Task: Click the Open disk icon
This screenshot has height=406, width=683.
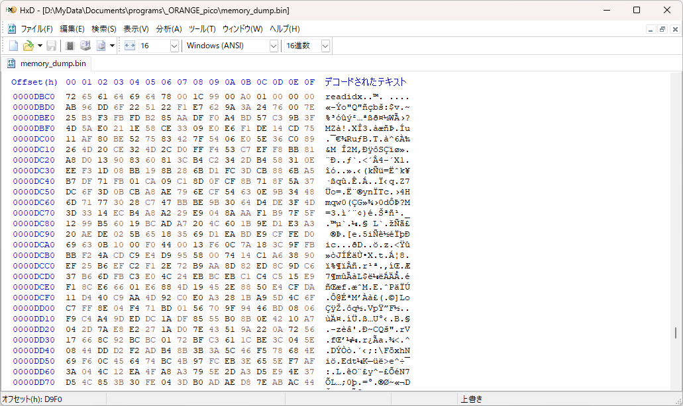Action: (x=85, y=46)
